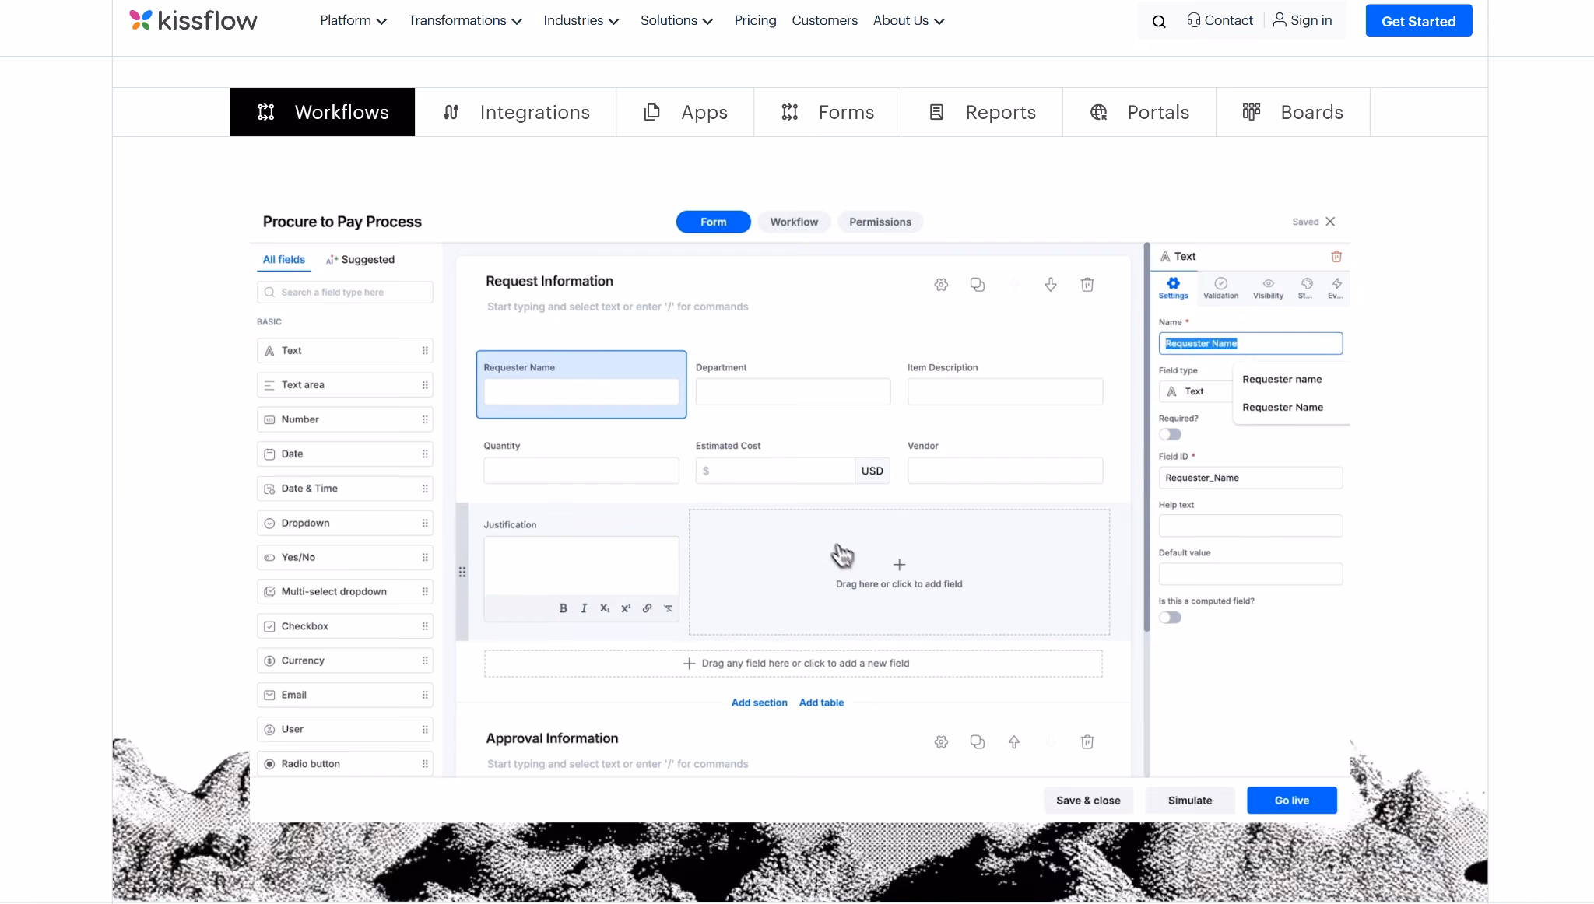1594x904 pixels.
Task: Open the search icon in top navigation
Action: click(x=1159, y=22)
